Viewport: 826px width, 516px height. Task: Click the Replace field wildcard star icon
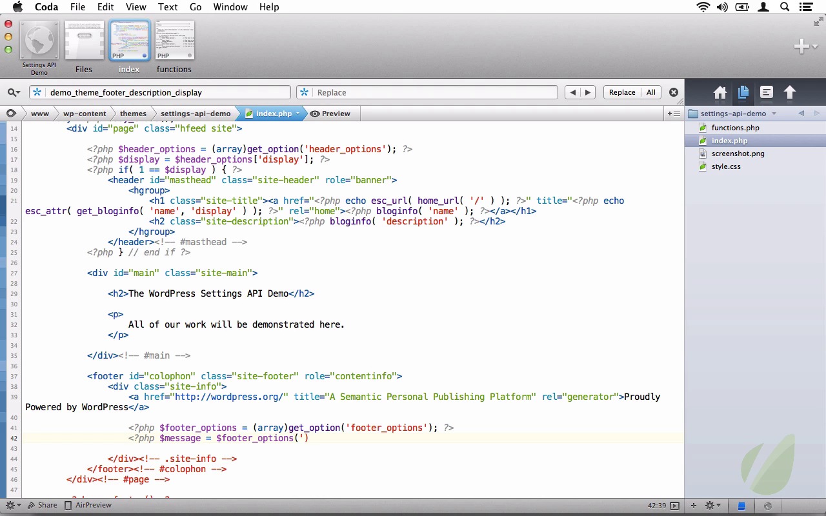pyautogui.click(x=304, y=92)
